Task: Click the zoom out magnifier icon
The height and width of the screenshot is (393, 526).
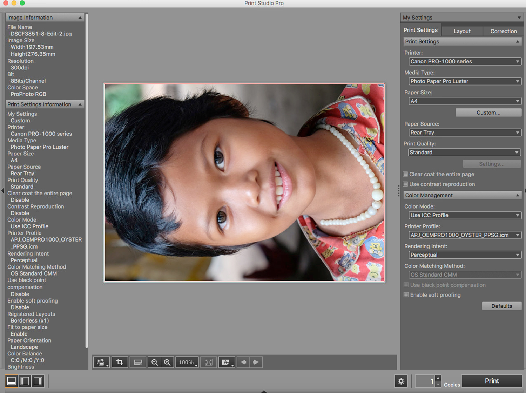Action: 154,362
